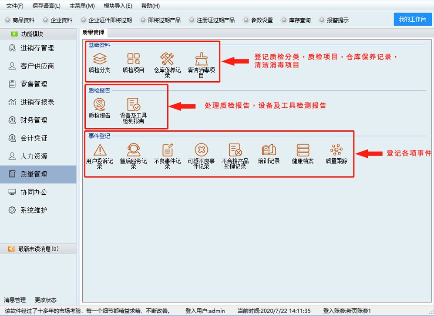Image resolution: width=434 pixels, height=316 pixels.
Task: Click the 事件登记 section heading
Action: pyautogui.click(x=99, y=136)
